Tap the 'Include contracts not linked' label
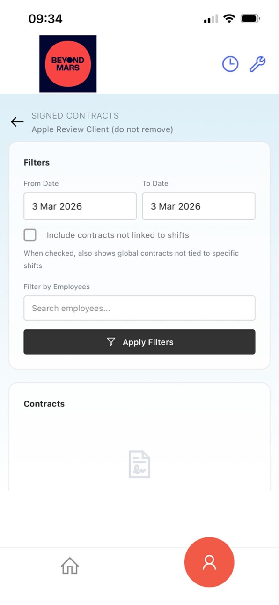 118,235
